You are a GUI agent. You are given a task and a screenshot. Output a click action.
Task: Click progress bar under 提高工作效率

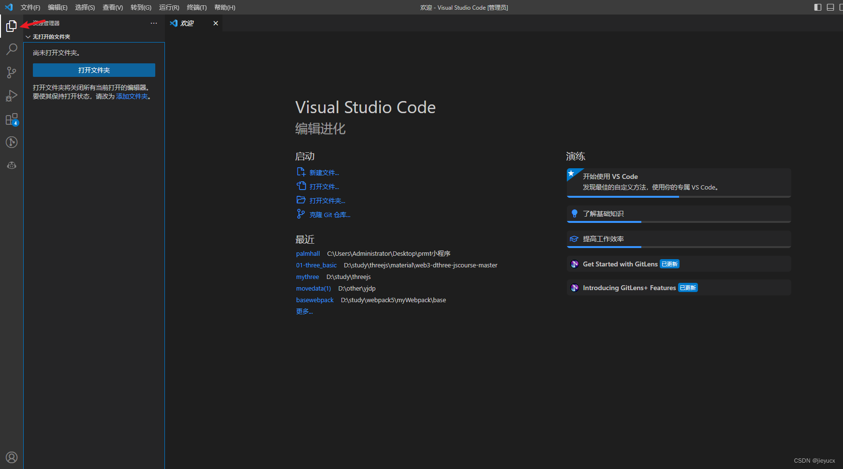pos(679,247)
